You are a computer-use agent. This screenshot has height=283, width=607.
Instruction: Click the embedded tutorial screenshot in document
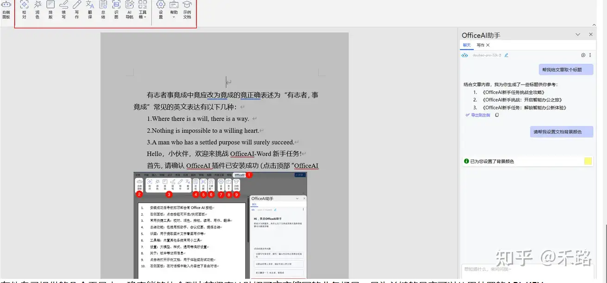pos(220,225)
